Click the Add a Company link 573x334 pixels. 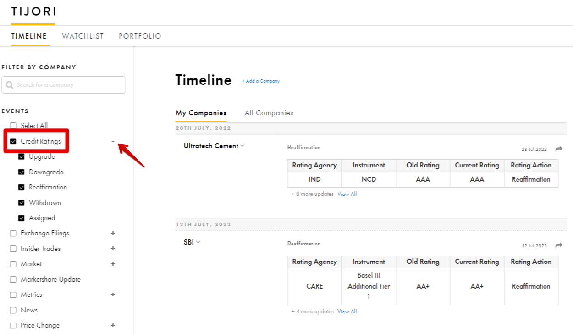261,81
